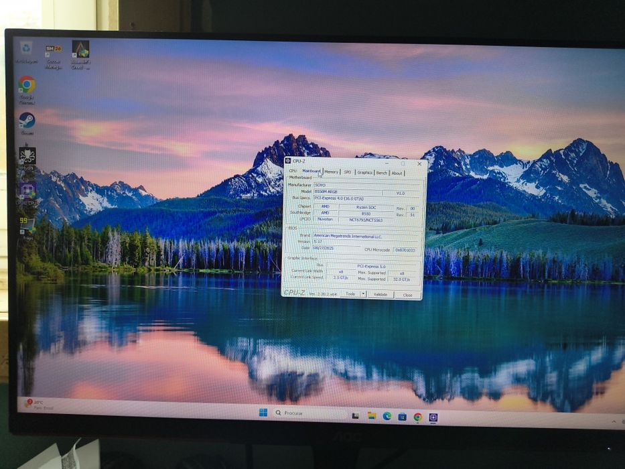This screenshot has height=469, width=625.
Task: Open Microsoft Edge from the taskbar
Action: tap(387, 416)
